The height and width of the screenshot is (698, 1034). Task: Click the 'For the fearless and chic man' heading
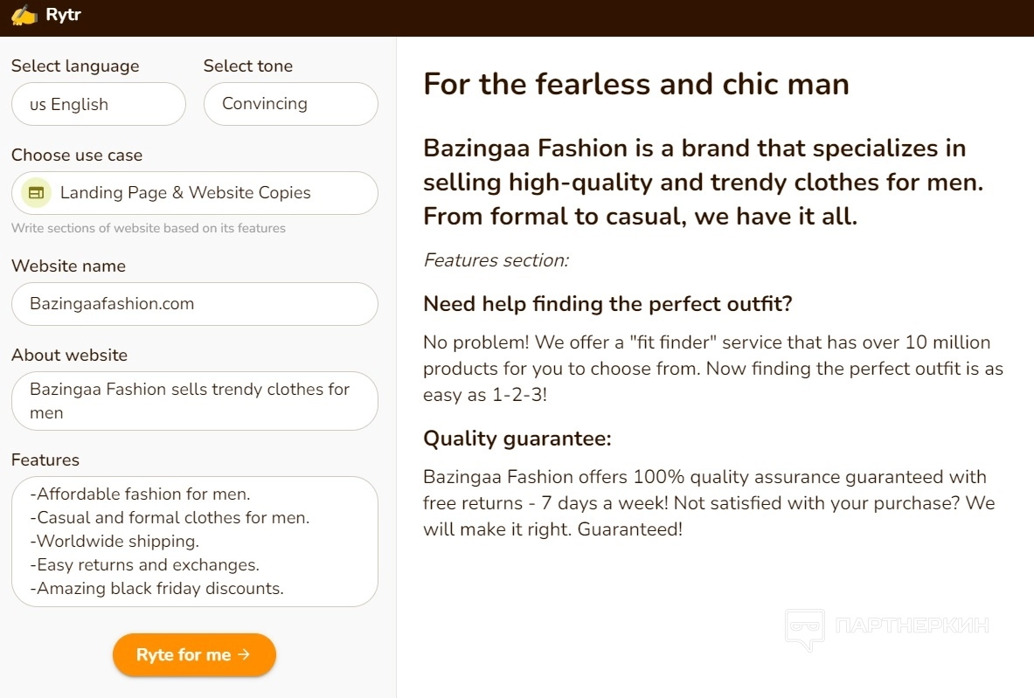pos(635,84)
